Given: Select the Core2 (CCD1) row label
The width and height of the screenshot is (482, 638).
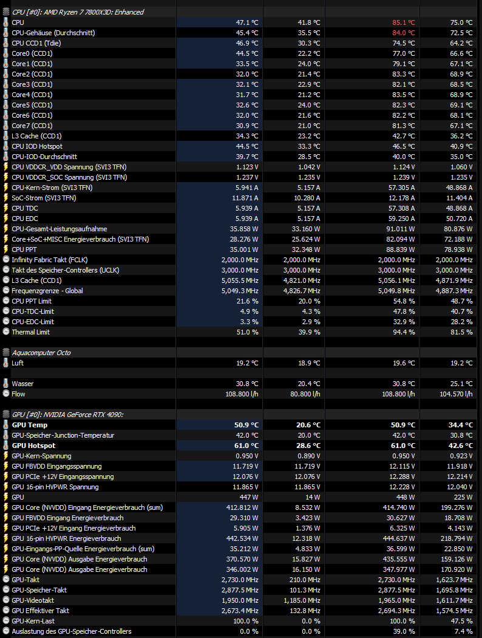Looking at the screenshot, I should (32, 74).
